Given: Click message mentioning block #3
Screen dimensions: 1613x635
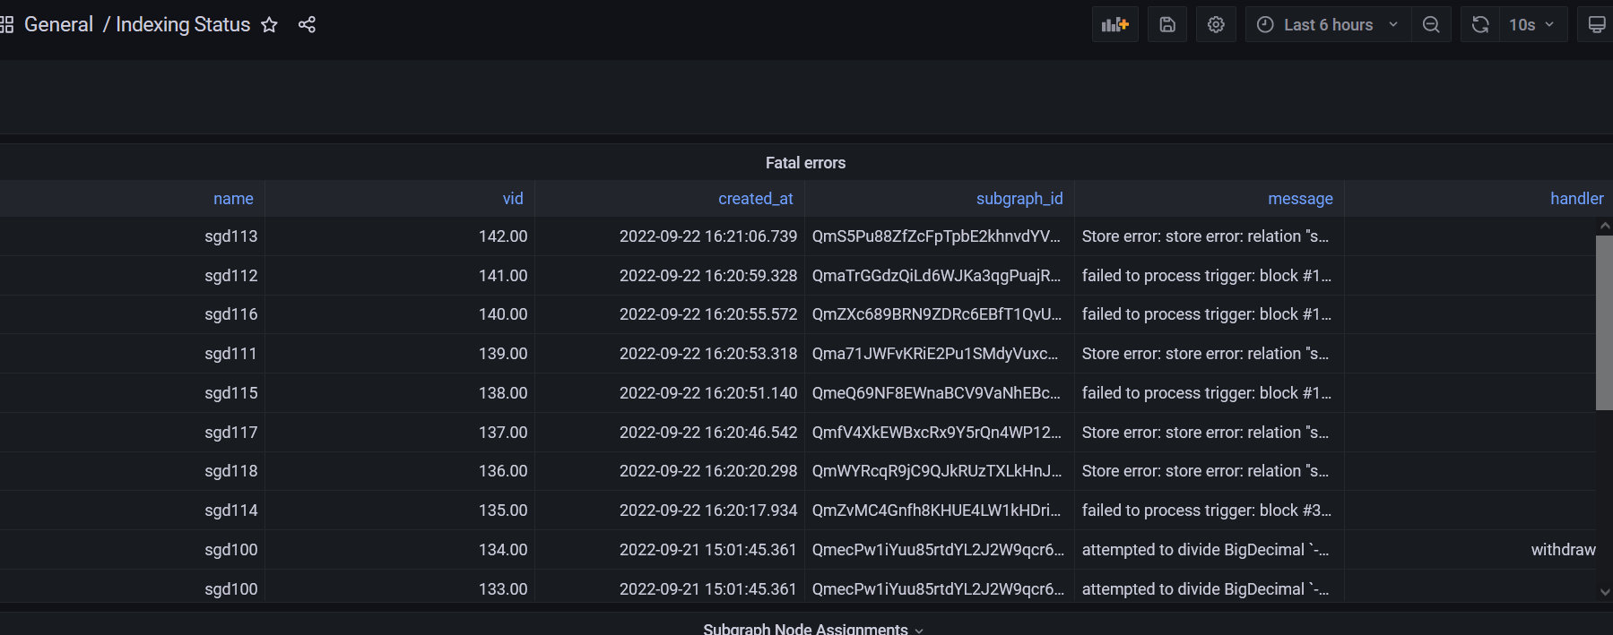Looking at the screenshot, I should pyautogui.click(x=1206, y=511).
